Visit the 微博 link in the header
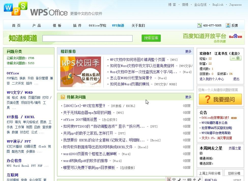248x181 pixels. tap(185, 5)
